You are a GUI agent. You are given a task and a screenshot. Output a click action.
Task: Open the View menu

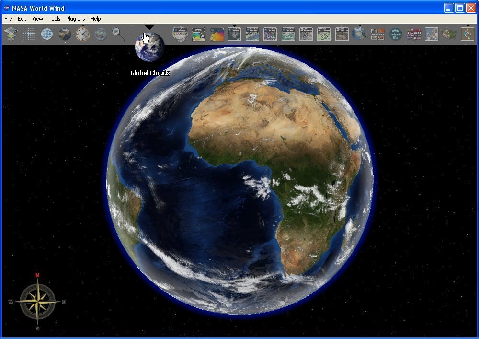37,19
